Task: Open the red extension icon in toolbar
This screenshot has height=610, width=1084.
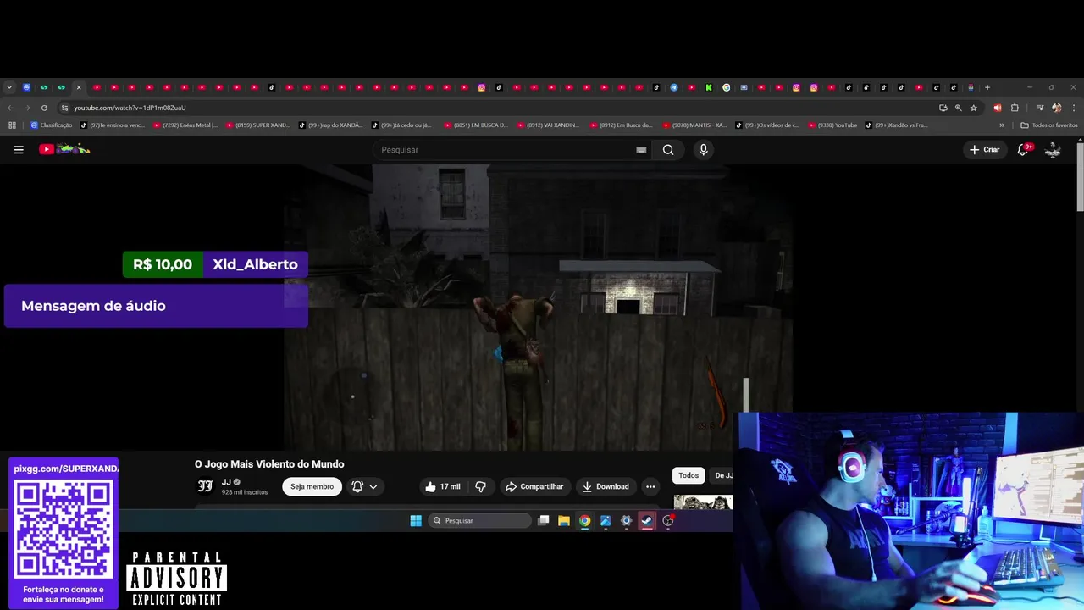Action: click(x=997, y=108)
